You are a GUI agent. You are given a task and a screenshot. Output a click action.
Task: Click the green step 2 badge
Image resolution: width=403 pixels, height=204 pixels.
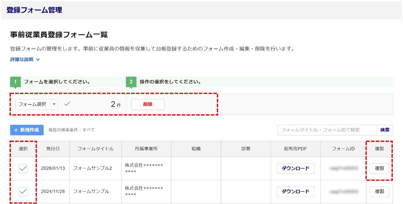(131, 82)
